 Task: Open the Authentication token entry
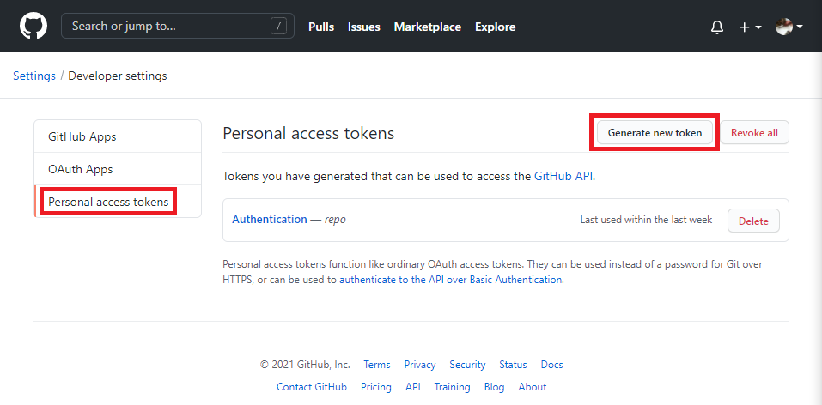(270, 219)
